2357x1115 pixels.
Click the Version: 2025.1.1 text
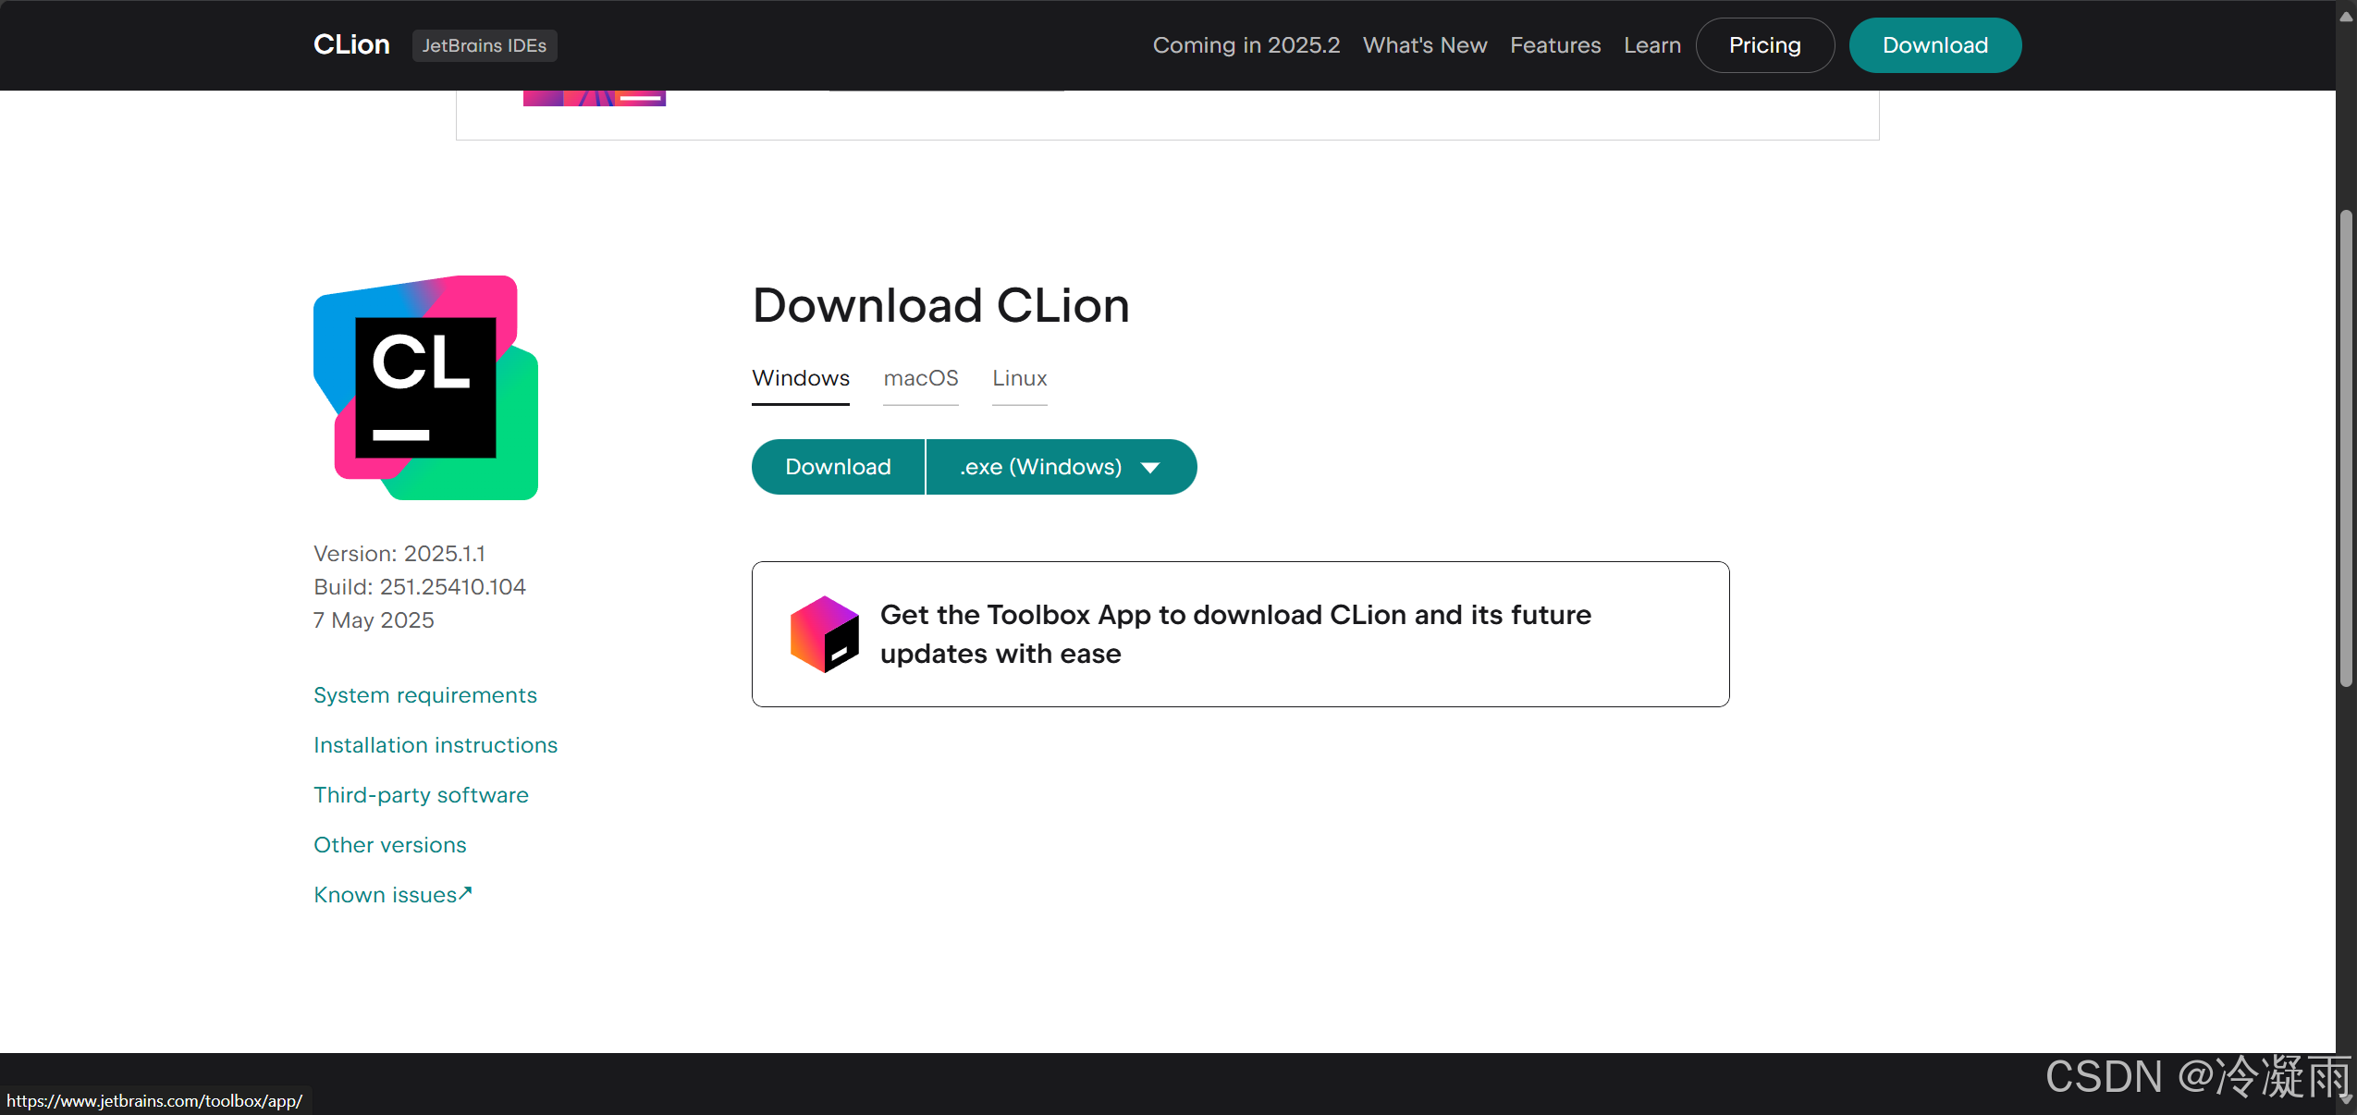tap(399, 554)
